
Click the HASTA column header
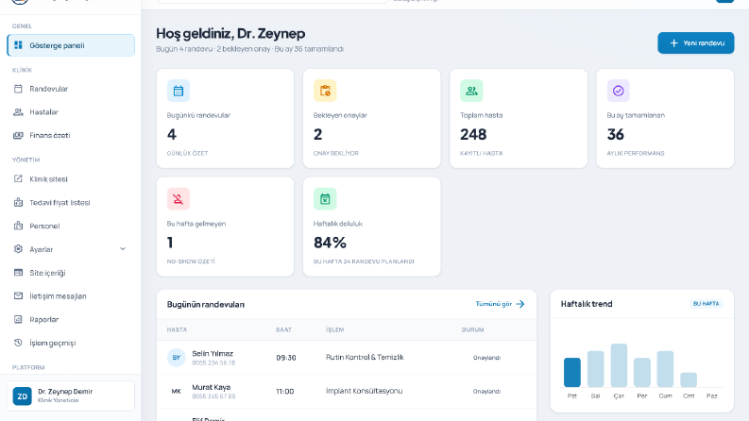(x=177, y=329)
